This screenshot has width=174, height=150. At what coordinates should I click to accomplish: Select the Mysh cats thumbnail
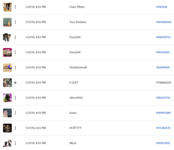7,143
